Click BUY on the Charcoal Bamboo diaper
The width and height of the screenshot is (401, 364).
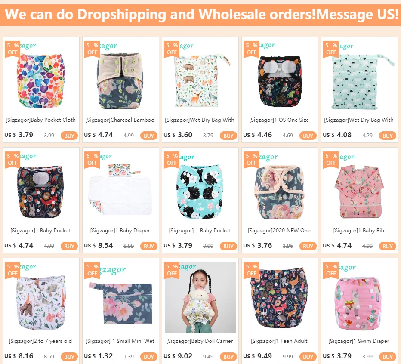(x=148, y=136)
